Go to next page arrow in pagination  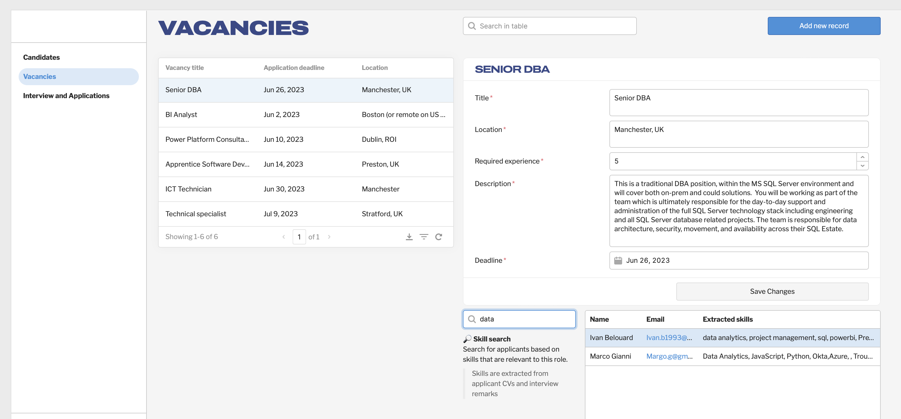point(329,237)
